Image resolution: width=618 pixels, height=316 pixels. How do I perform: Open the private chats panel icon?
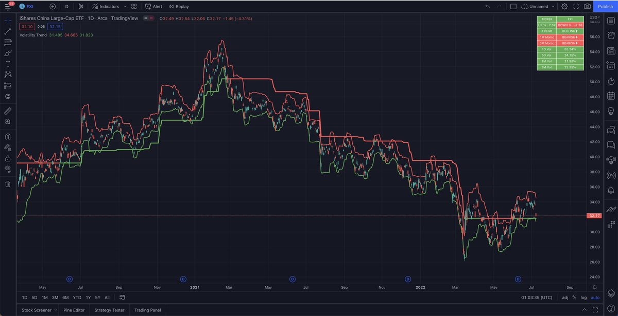point(611,144)
